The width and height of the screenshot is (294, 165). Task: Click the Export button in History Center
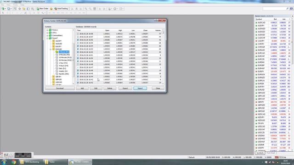tap(125, 88)
